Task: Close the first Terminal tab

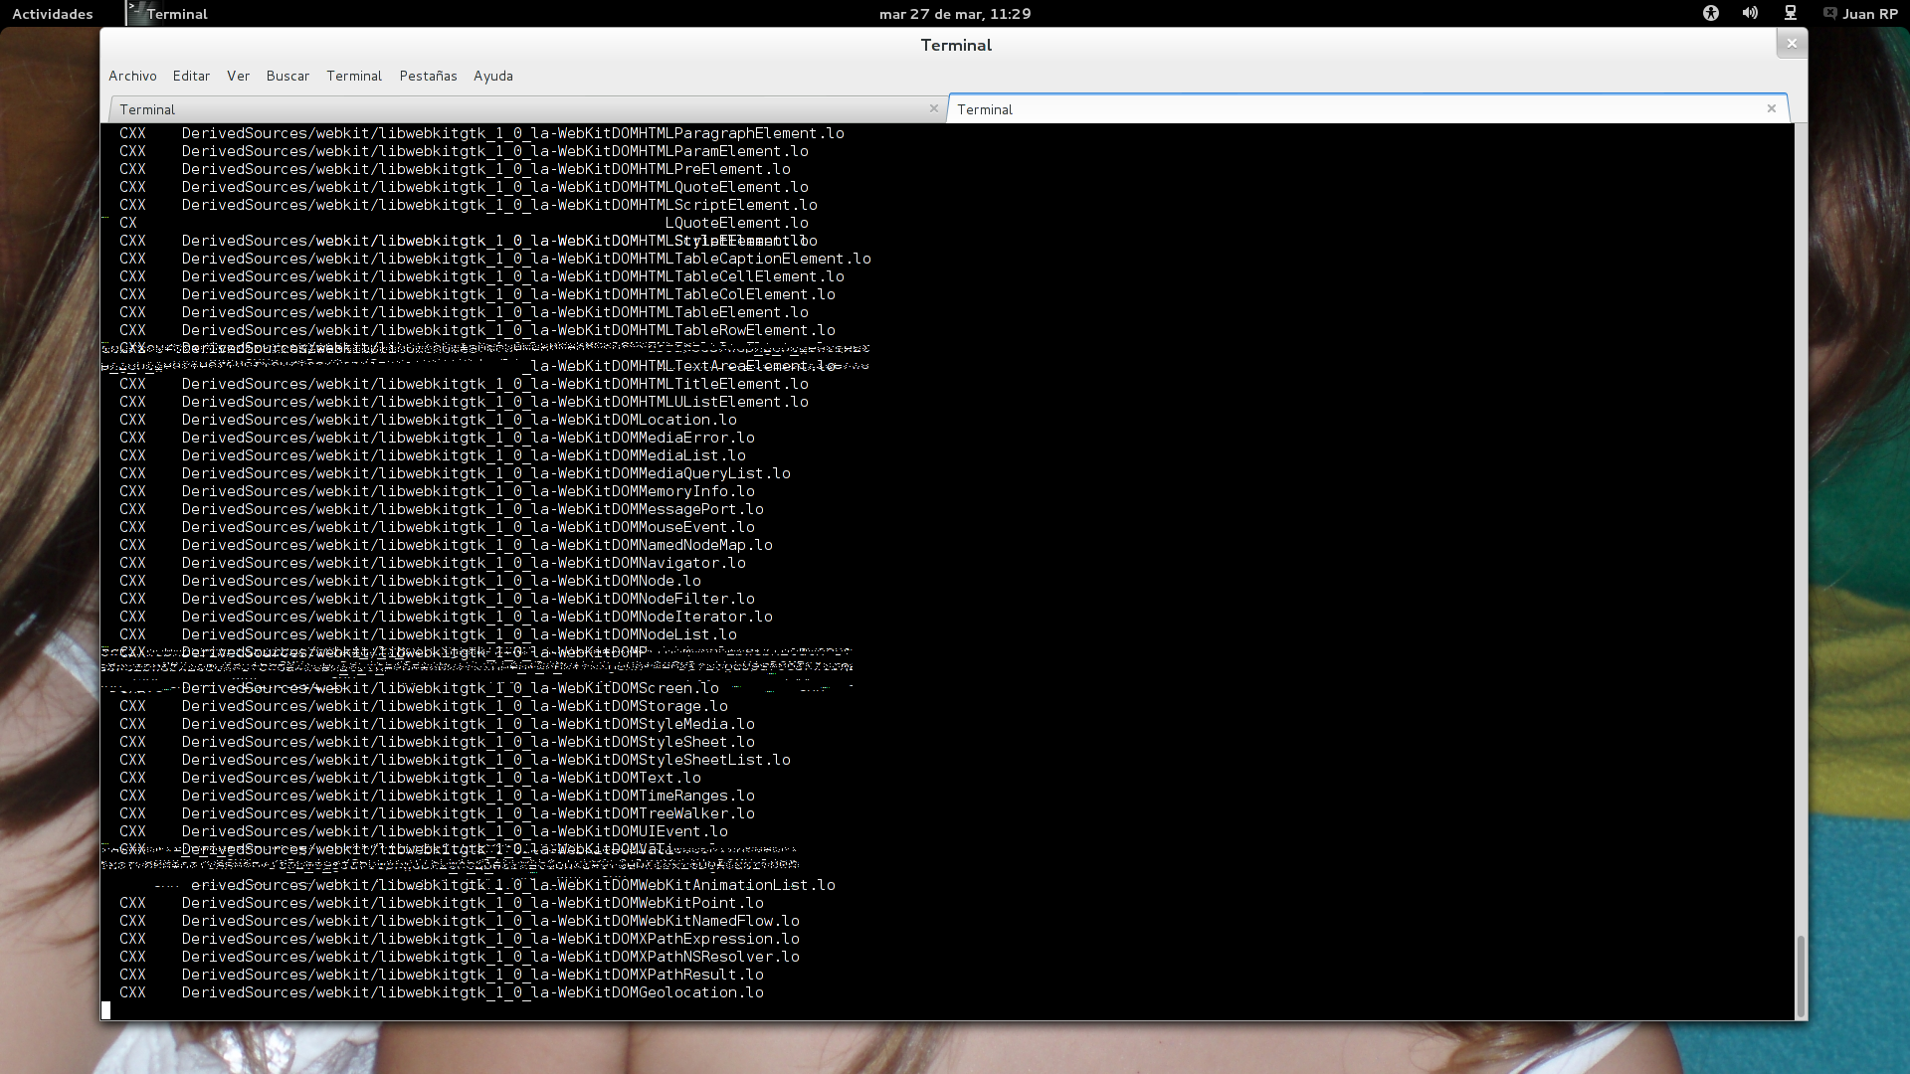Action: click(933, 108)
